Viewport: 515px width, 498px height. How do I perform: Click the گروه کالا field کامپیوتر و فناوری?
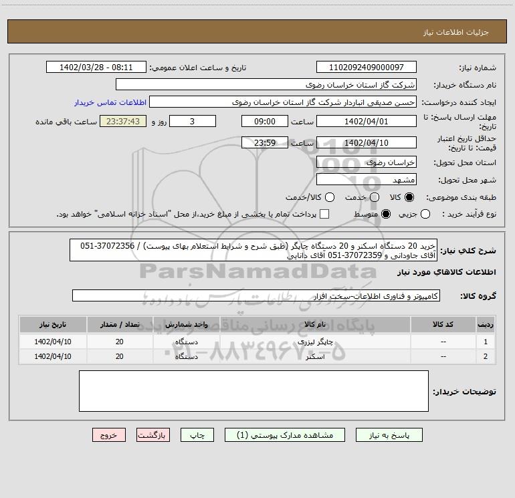[256, 295]
